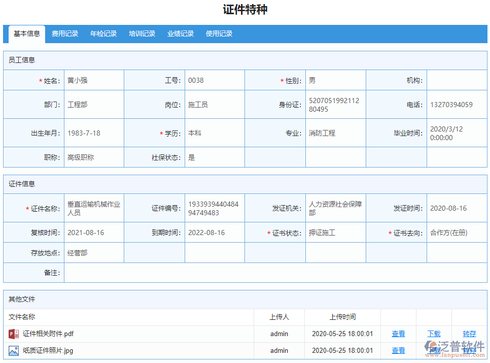Open the 使用记录 tab
The image size is (490, 363).
coord(219,34)
